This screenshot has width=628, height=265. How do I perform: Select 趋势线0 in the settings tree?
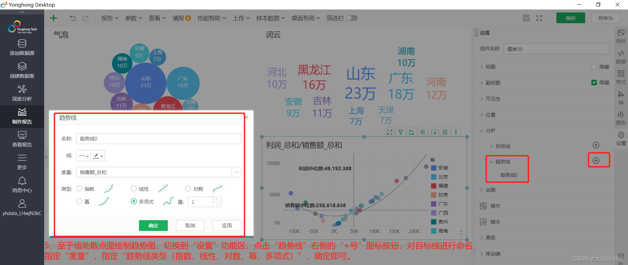(x=509, y=175)
